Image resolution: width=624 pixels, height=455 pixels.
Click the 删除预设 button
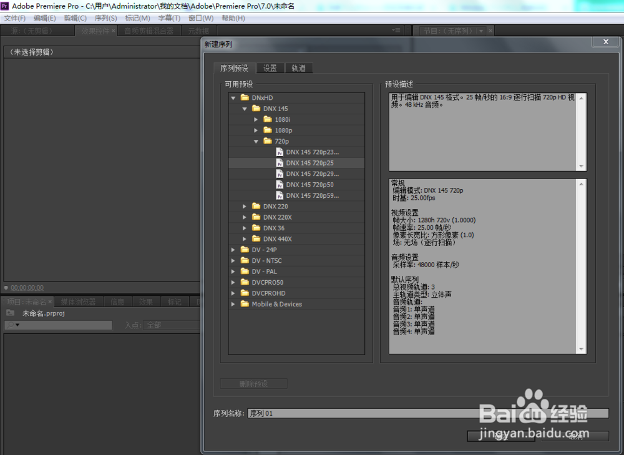pos(253,384)
